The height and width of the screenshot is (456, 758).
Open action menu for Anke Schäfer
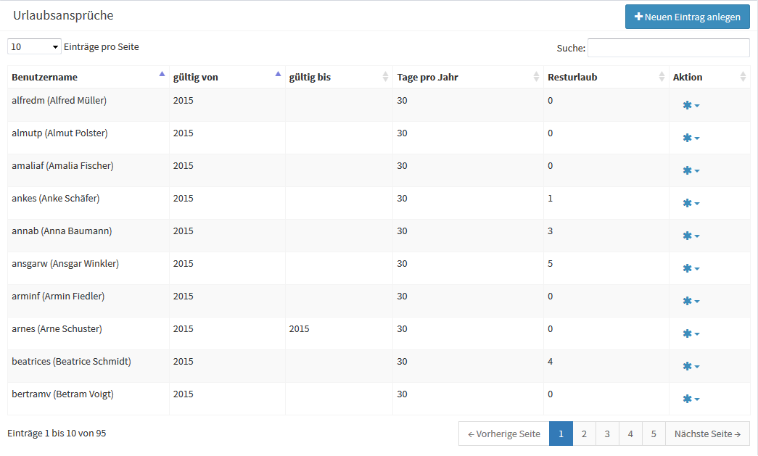pyautogui.click(x=691, y=204)
